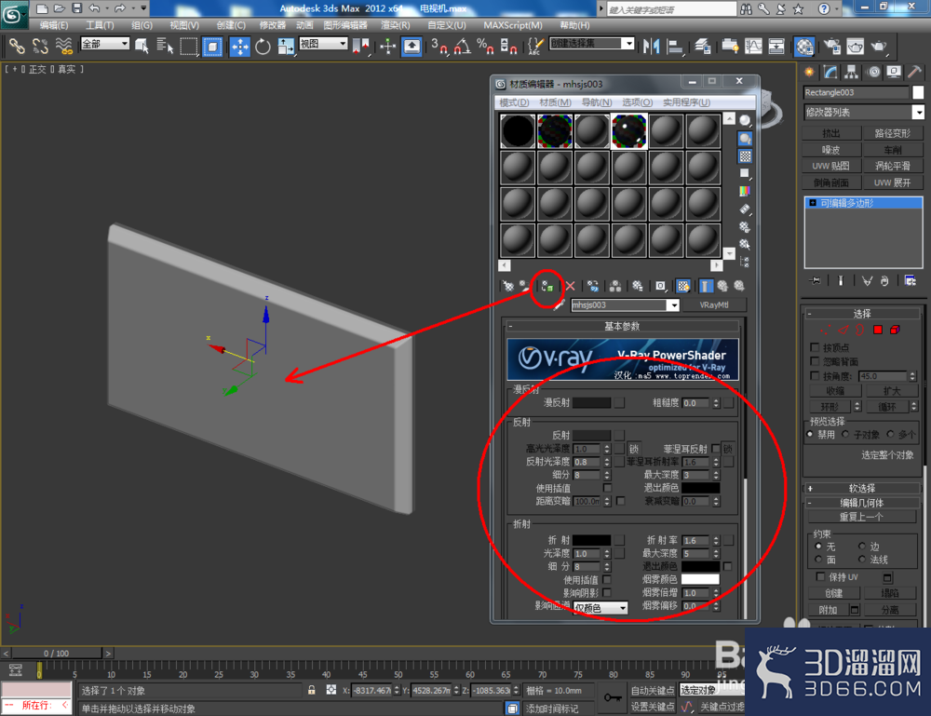Toggle 使用插值 checkbox under 反射
The height and width of the screenshot is (716, 931).
[x=607, y=488]
